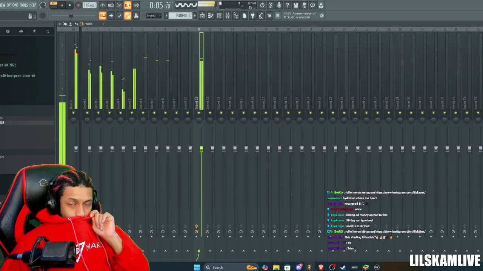Screen dimensions: 483x271
Task: Open the HELP menu
Action: tap(32, 5)
